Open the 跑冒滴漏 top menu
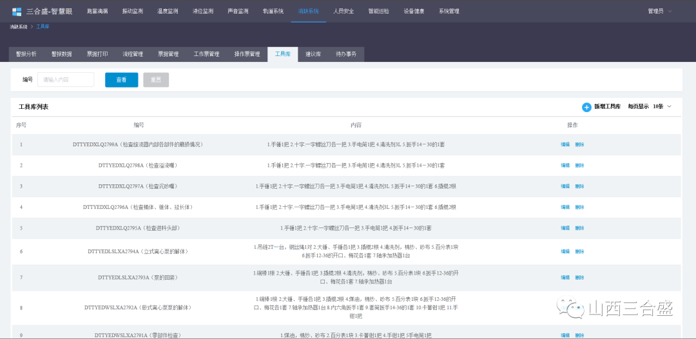The width and height of the screenshot is (696, 339). tap(97, 12)
